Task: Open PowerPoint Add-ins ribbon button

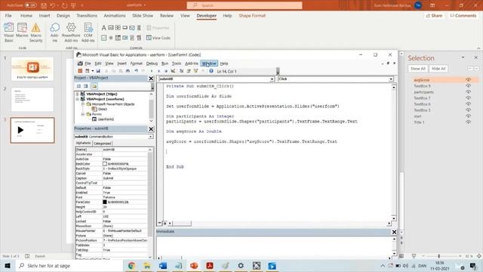Action: 71,32
